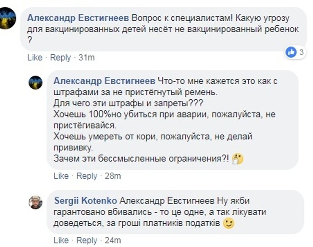This screenshot has width=313, height=247.
Task: Like the top comment posted 31m ago
Action: coord(35,58)
